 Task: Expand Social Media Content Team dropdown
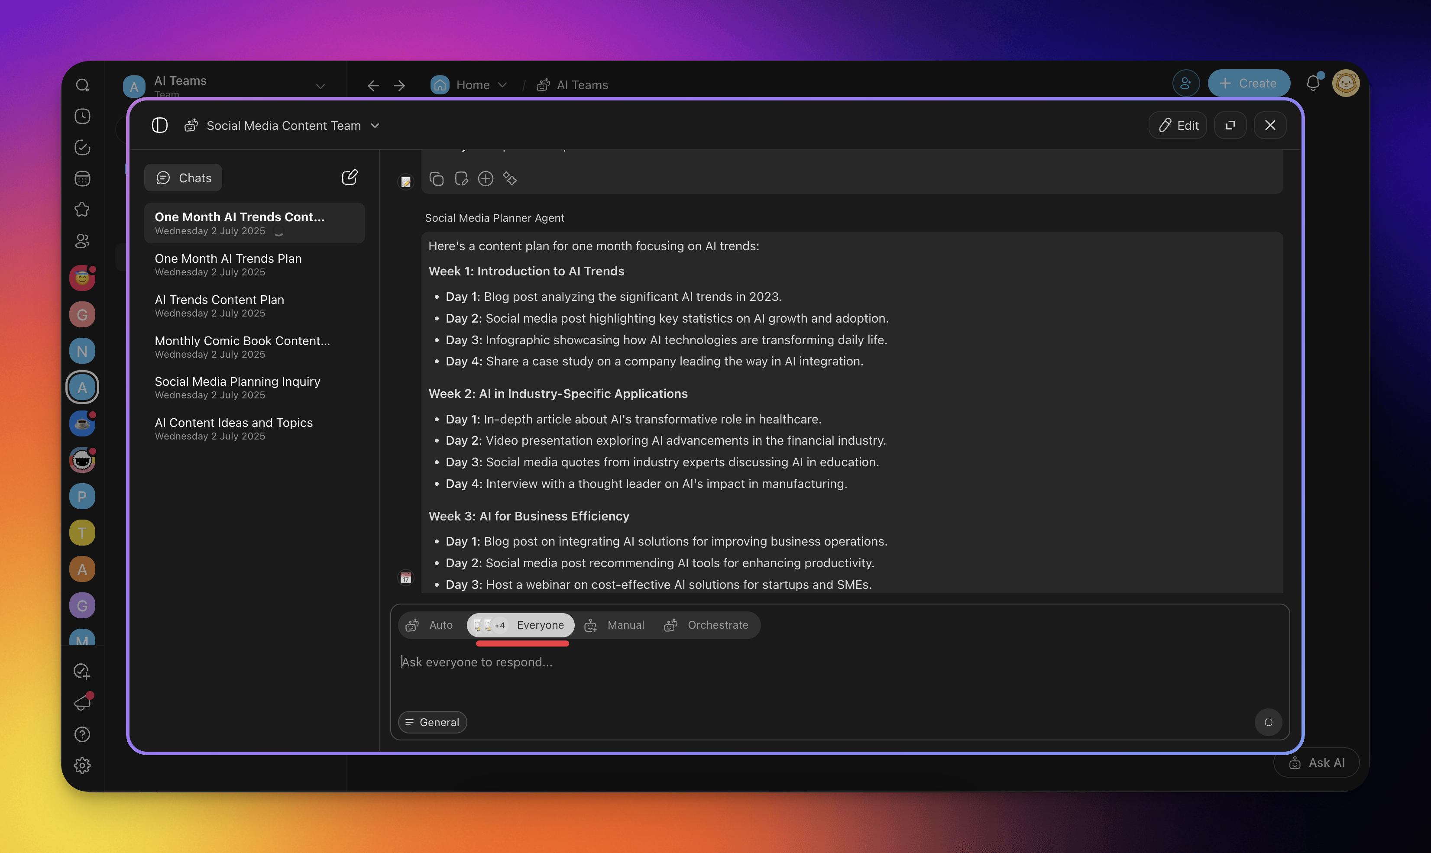(375, 125)
